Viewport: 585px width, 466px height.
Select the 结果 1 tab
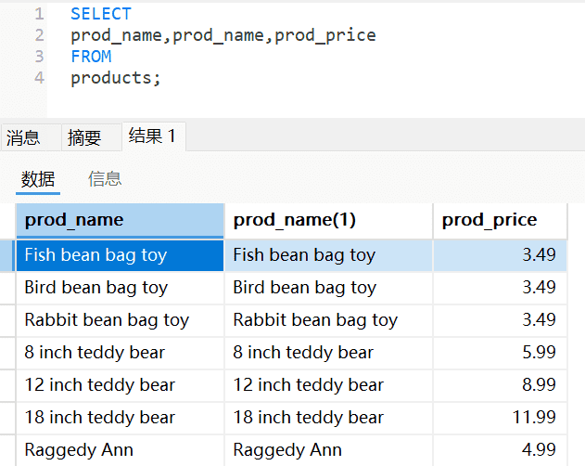click(152, 136)
